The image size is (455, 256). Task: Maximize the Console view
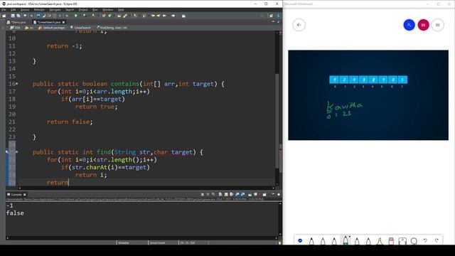tap(279, 194)
